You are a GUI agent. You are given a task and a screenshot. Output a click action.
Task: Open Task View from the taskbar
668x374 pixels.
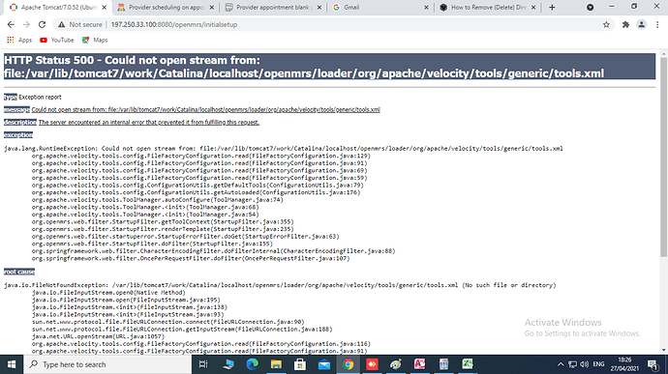click(203, 364)
